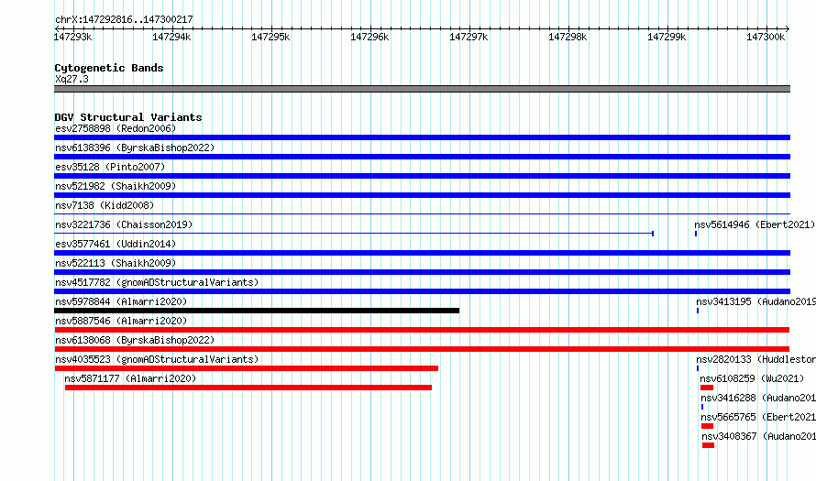
Task: Open nsv3413195 Audano variant label
Action: pyautogui.click(x=756, y=301)
